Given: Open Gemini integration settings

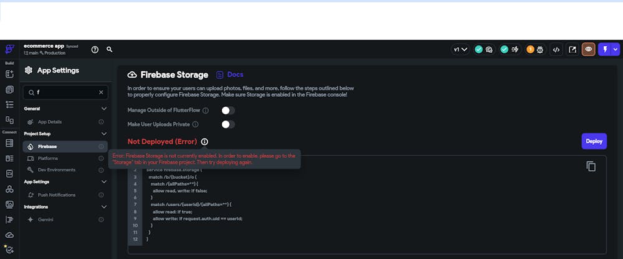Looking at the screenshot, I should click(65, 219).
